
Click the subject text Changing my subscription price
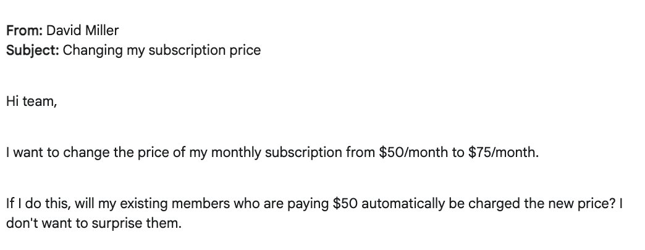[162, 50]
